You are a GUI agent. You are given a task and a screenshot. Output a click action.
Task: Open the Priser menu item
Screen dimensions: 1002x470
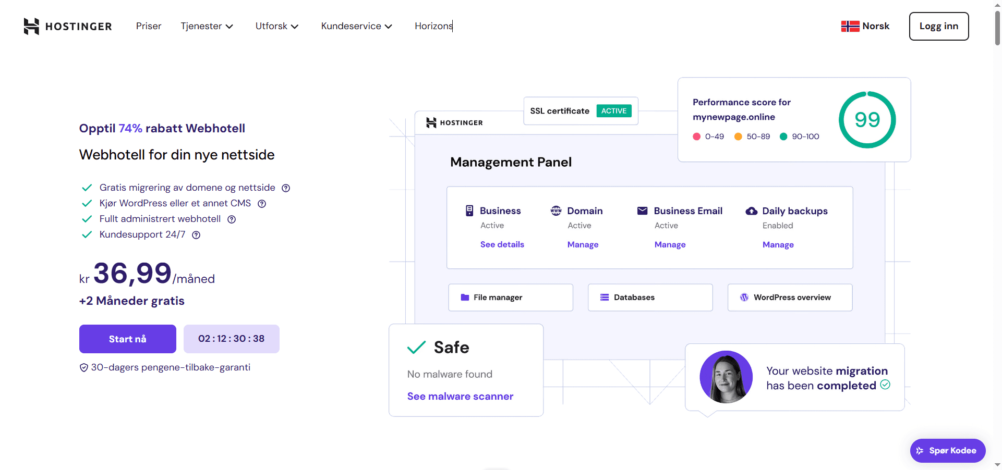[149, 26]
